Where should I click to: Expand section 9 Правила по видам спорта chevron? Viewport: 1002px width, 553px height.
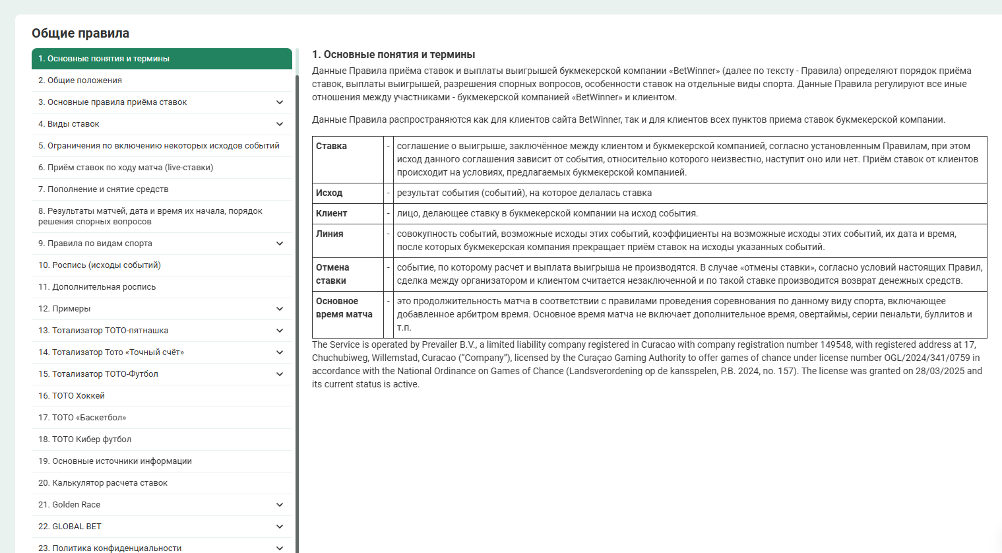(280, 244)
